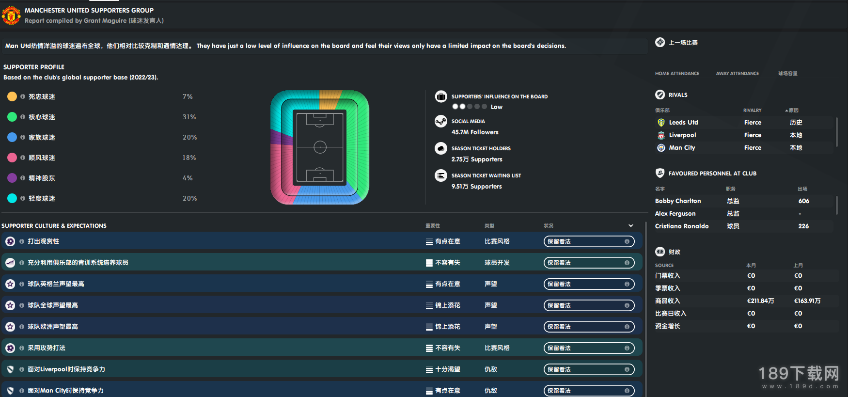The image size is (848, 397).
Task: Sort expectations by 状况 column
Action: pyautogui.click(x=549, y=226)
